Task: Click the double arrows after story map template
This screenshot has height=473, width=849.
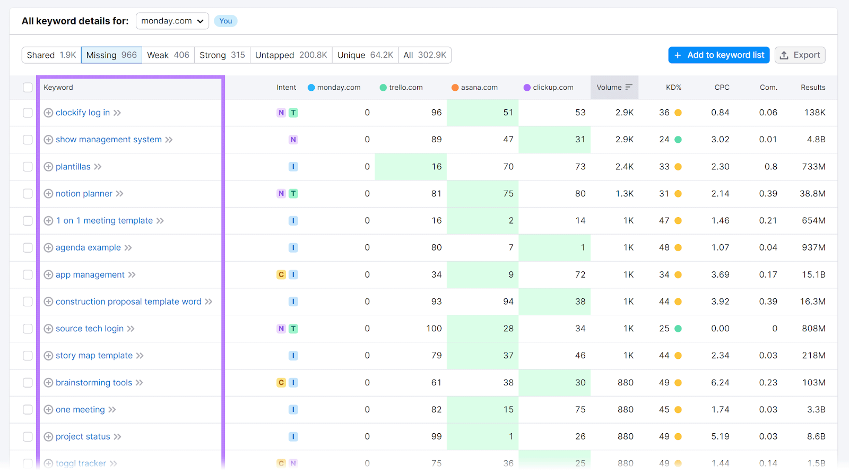Action: [x=140, y=356]
